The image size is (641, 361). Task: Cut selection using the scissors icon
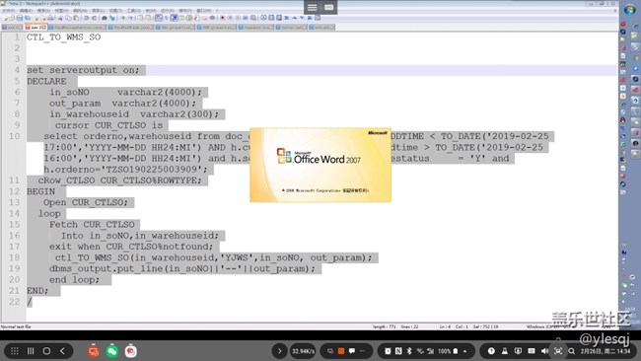tap(60, 18)
